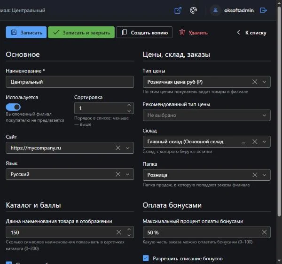This screenshot has width=282, height=264.
Task: Click the Каталог и баллы heading
Action: tap(33, 205)
